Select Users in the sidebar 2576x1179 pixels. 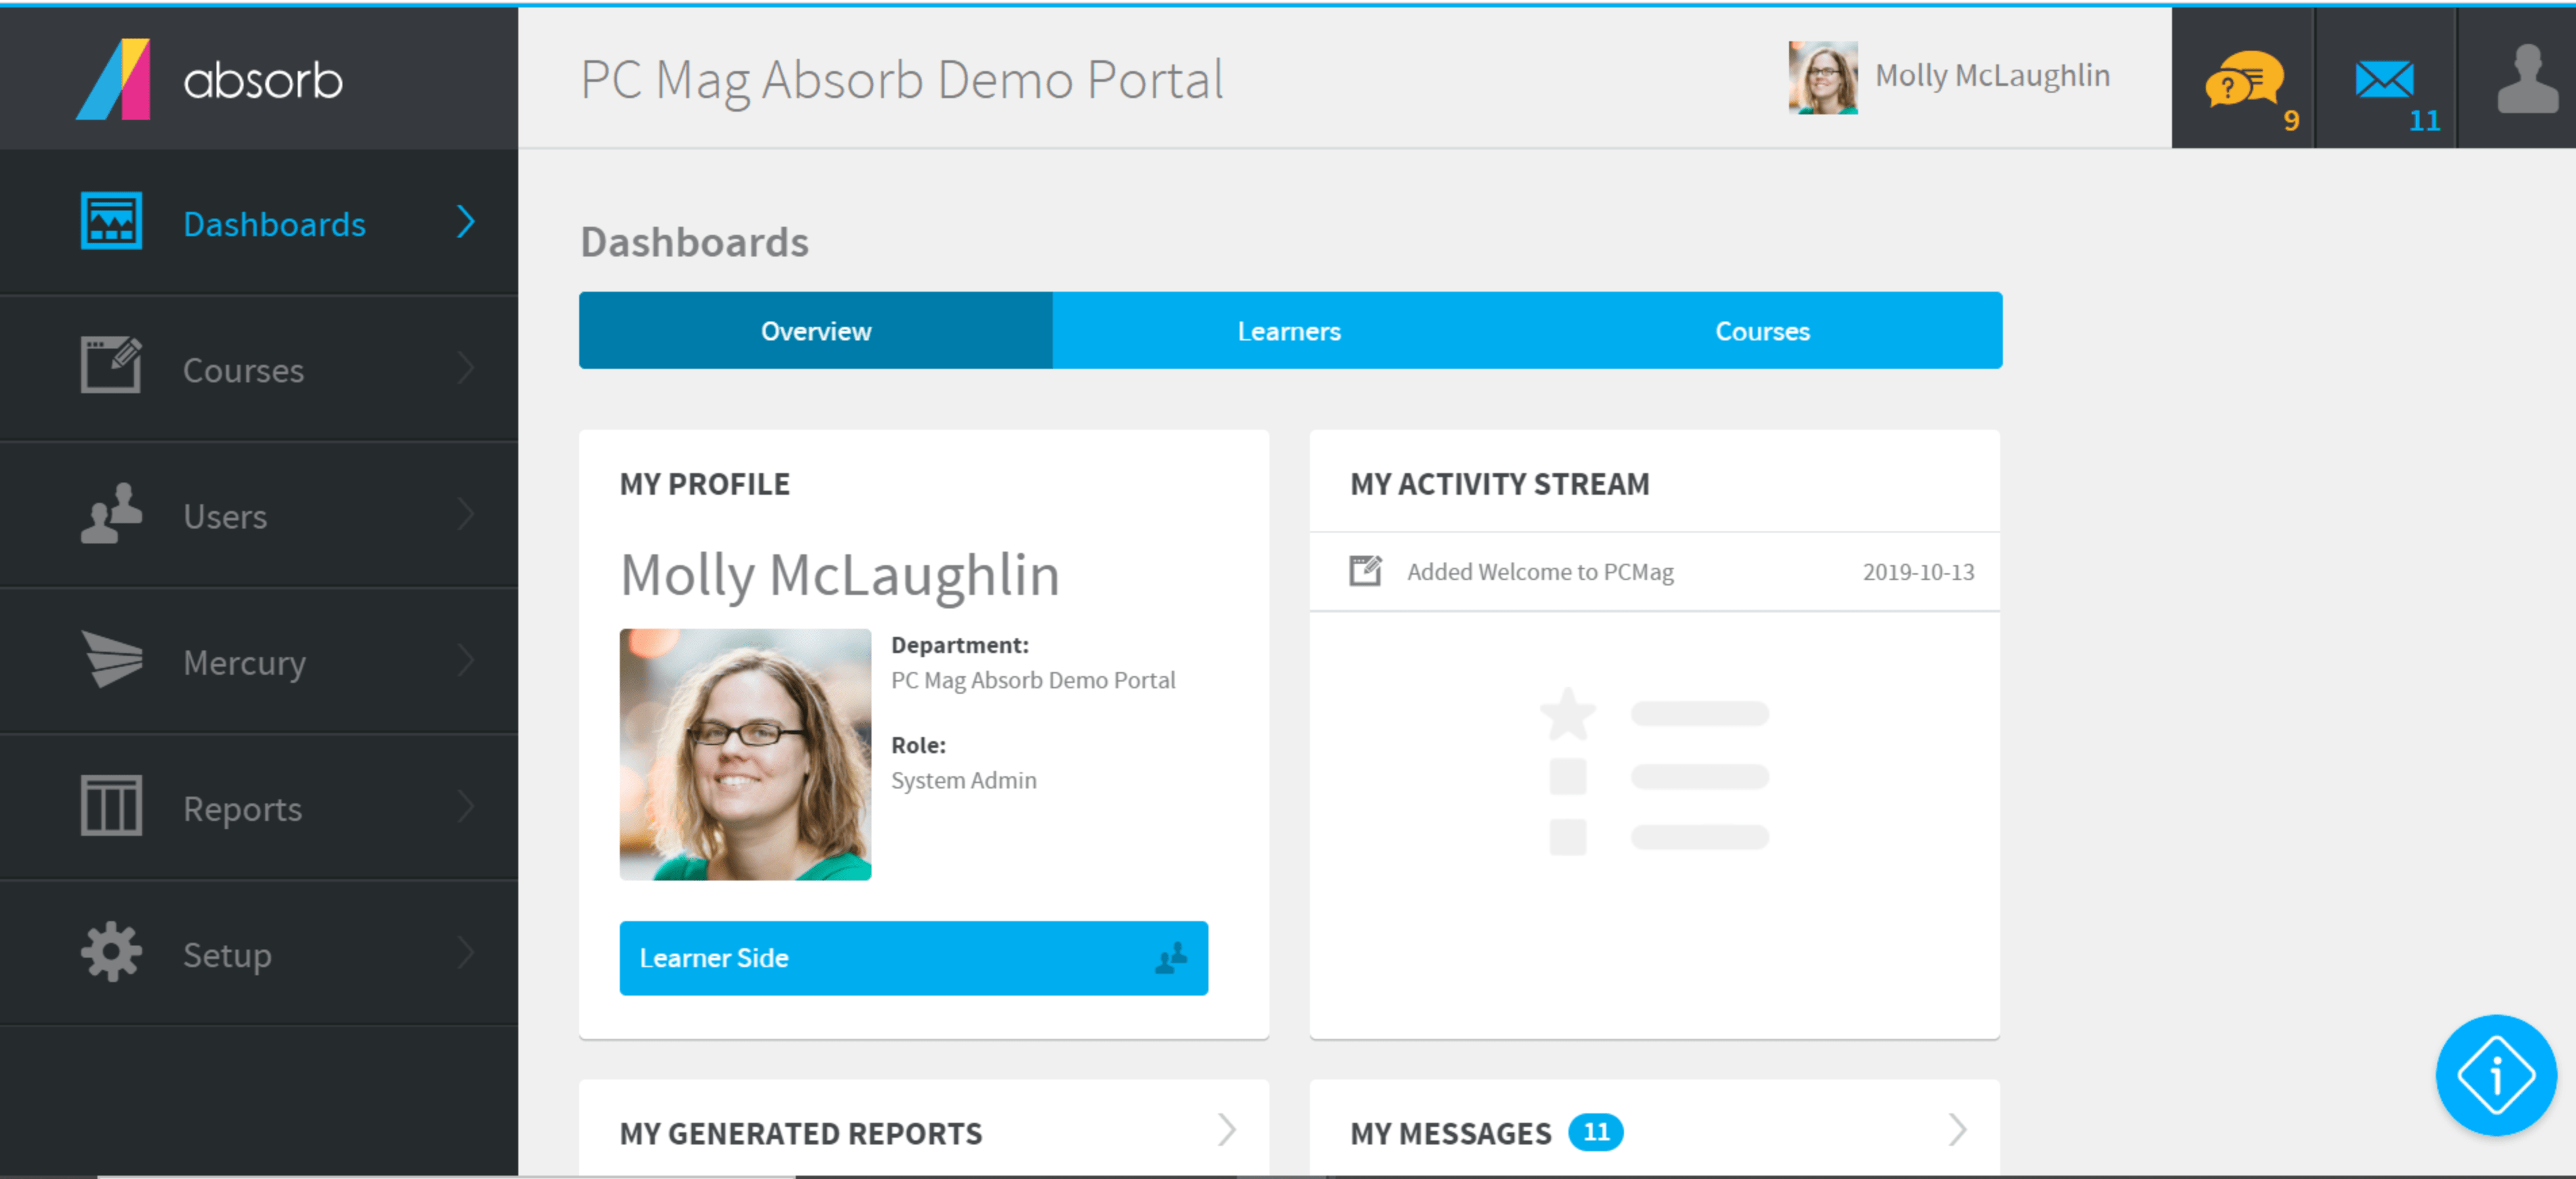(259, 515)
